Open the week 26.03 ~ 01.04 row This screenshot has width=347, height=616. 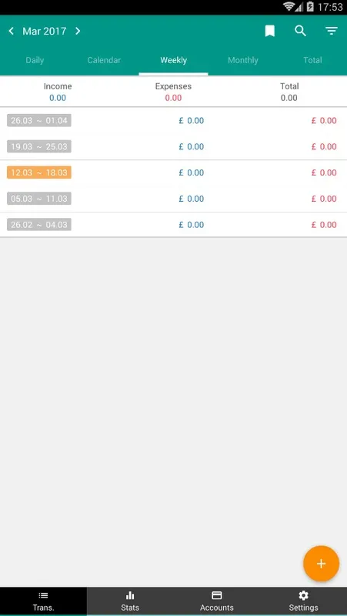[174, 121]
